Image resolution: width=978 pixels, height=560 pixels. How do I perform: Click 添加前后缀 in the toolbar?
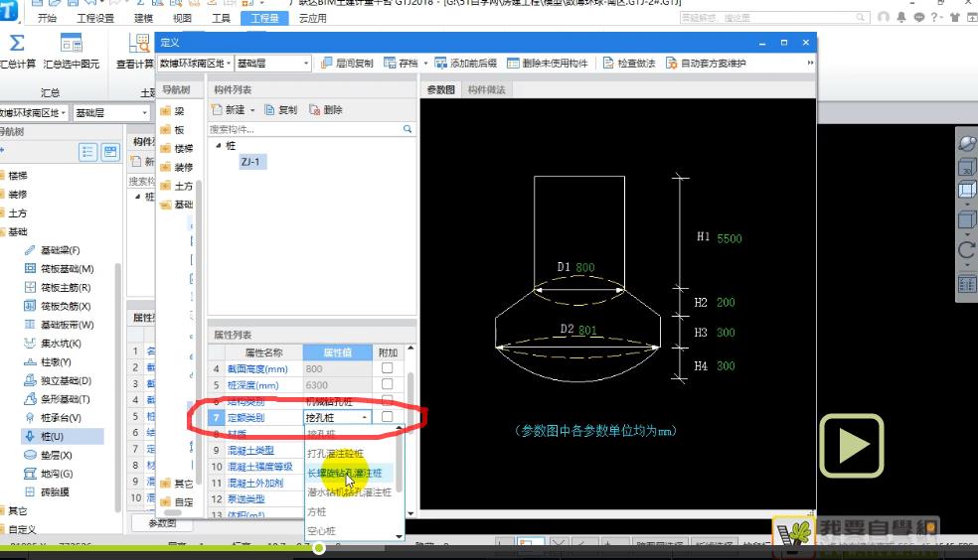point(466,63)
